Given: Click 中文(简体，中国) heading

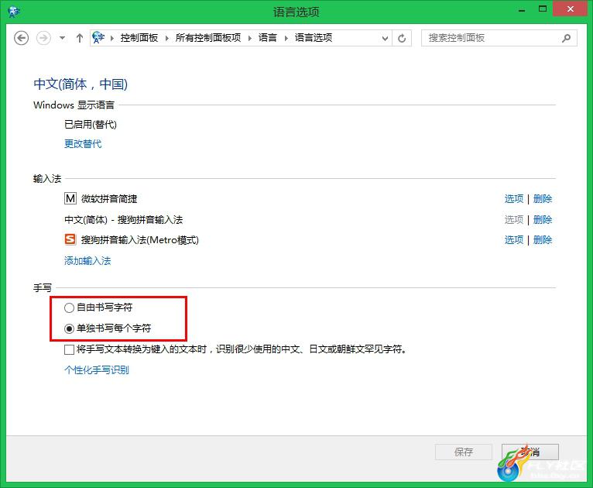Looking at the screenshot, I should coord(81,84).
